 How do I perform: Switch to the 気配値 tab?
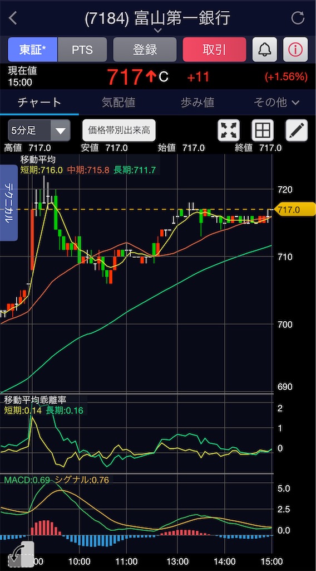(x=119, y=103)
